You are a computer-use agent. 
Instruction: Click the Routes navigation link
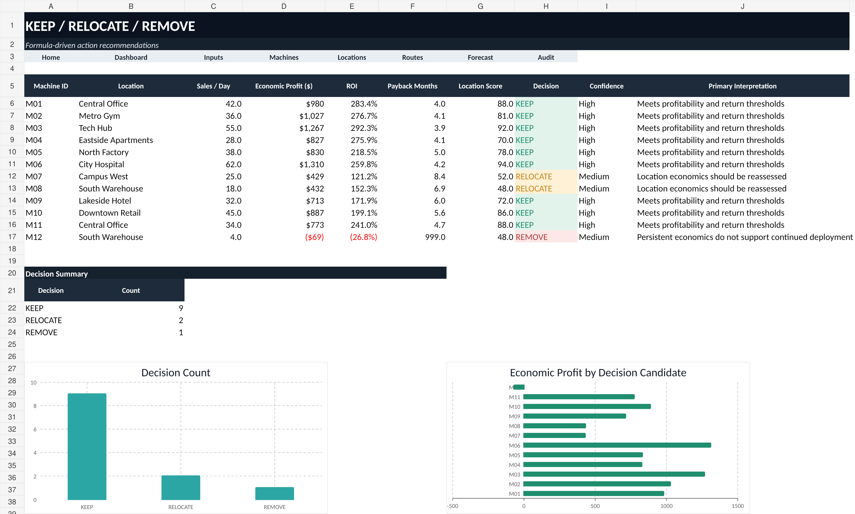tap(412, 57)
